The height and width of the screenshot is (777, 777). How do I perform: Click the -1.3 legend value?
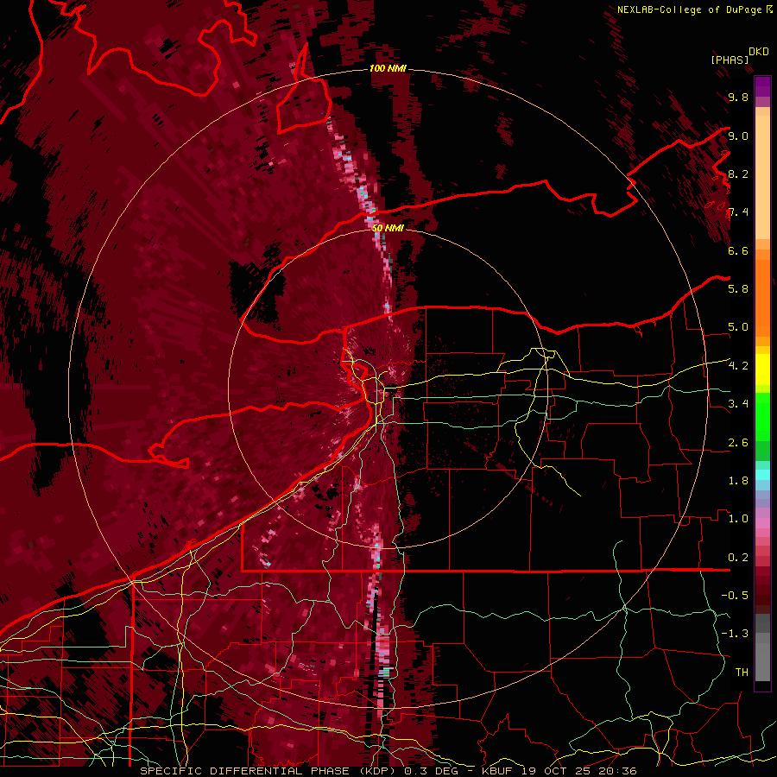point(735,634)
